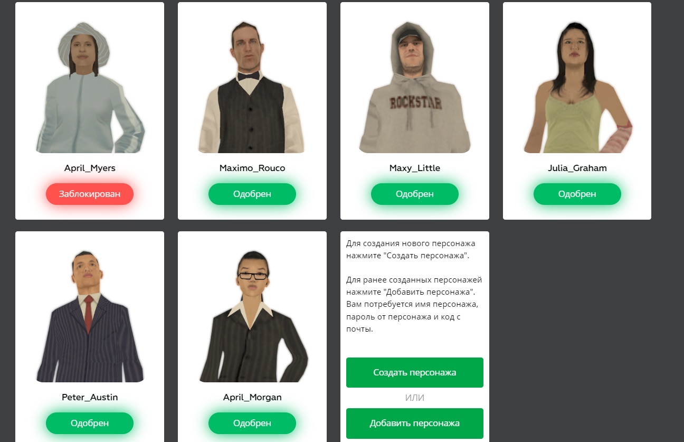Open Maxy_Little hoodie character image
This screenshot has height=442, width=684.
(x=415, y=87)
